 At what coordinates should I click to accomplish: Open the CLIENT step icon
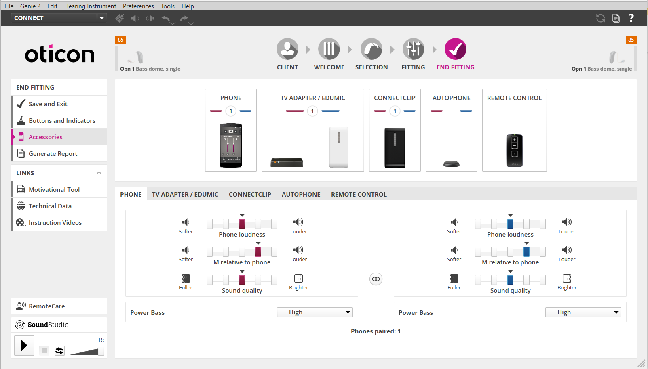tap(287, 49)
